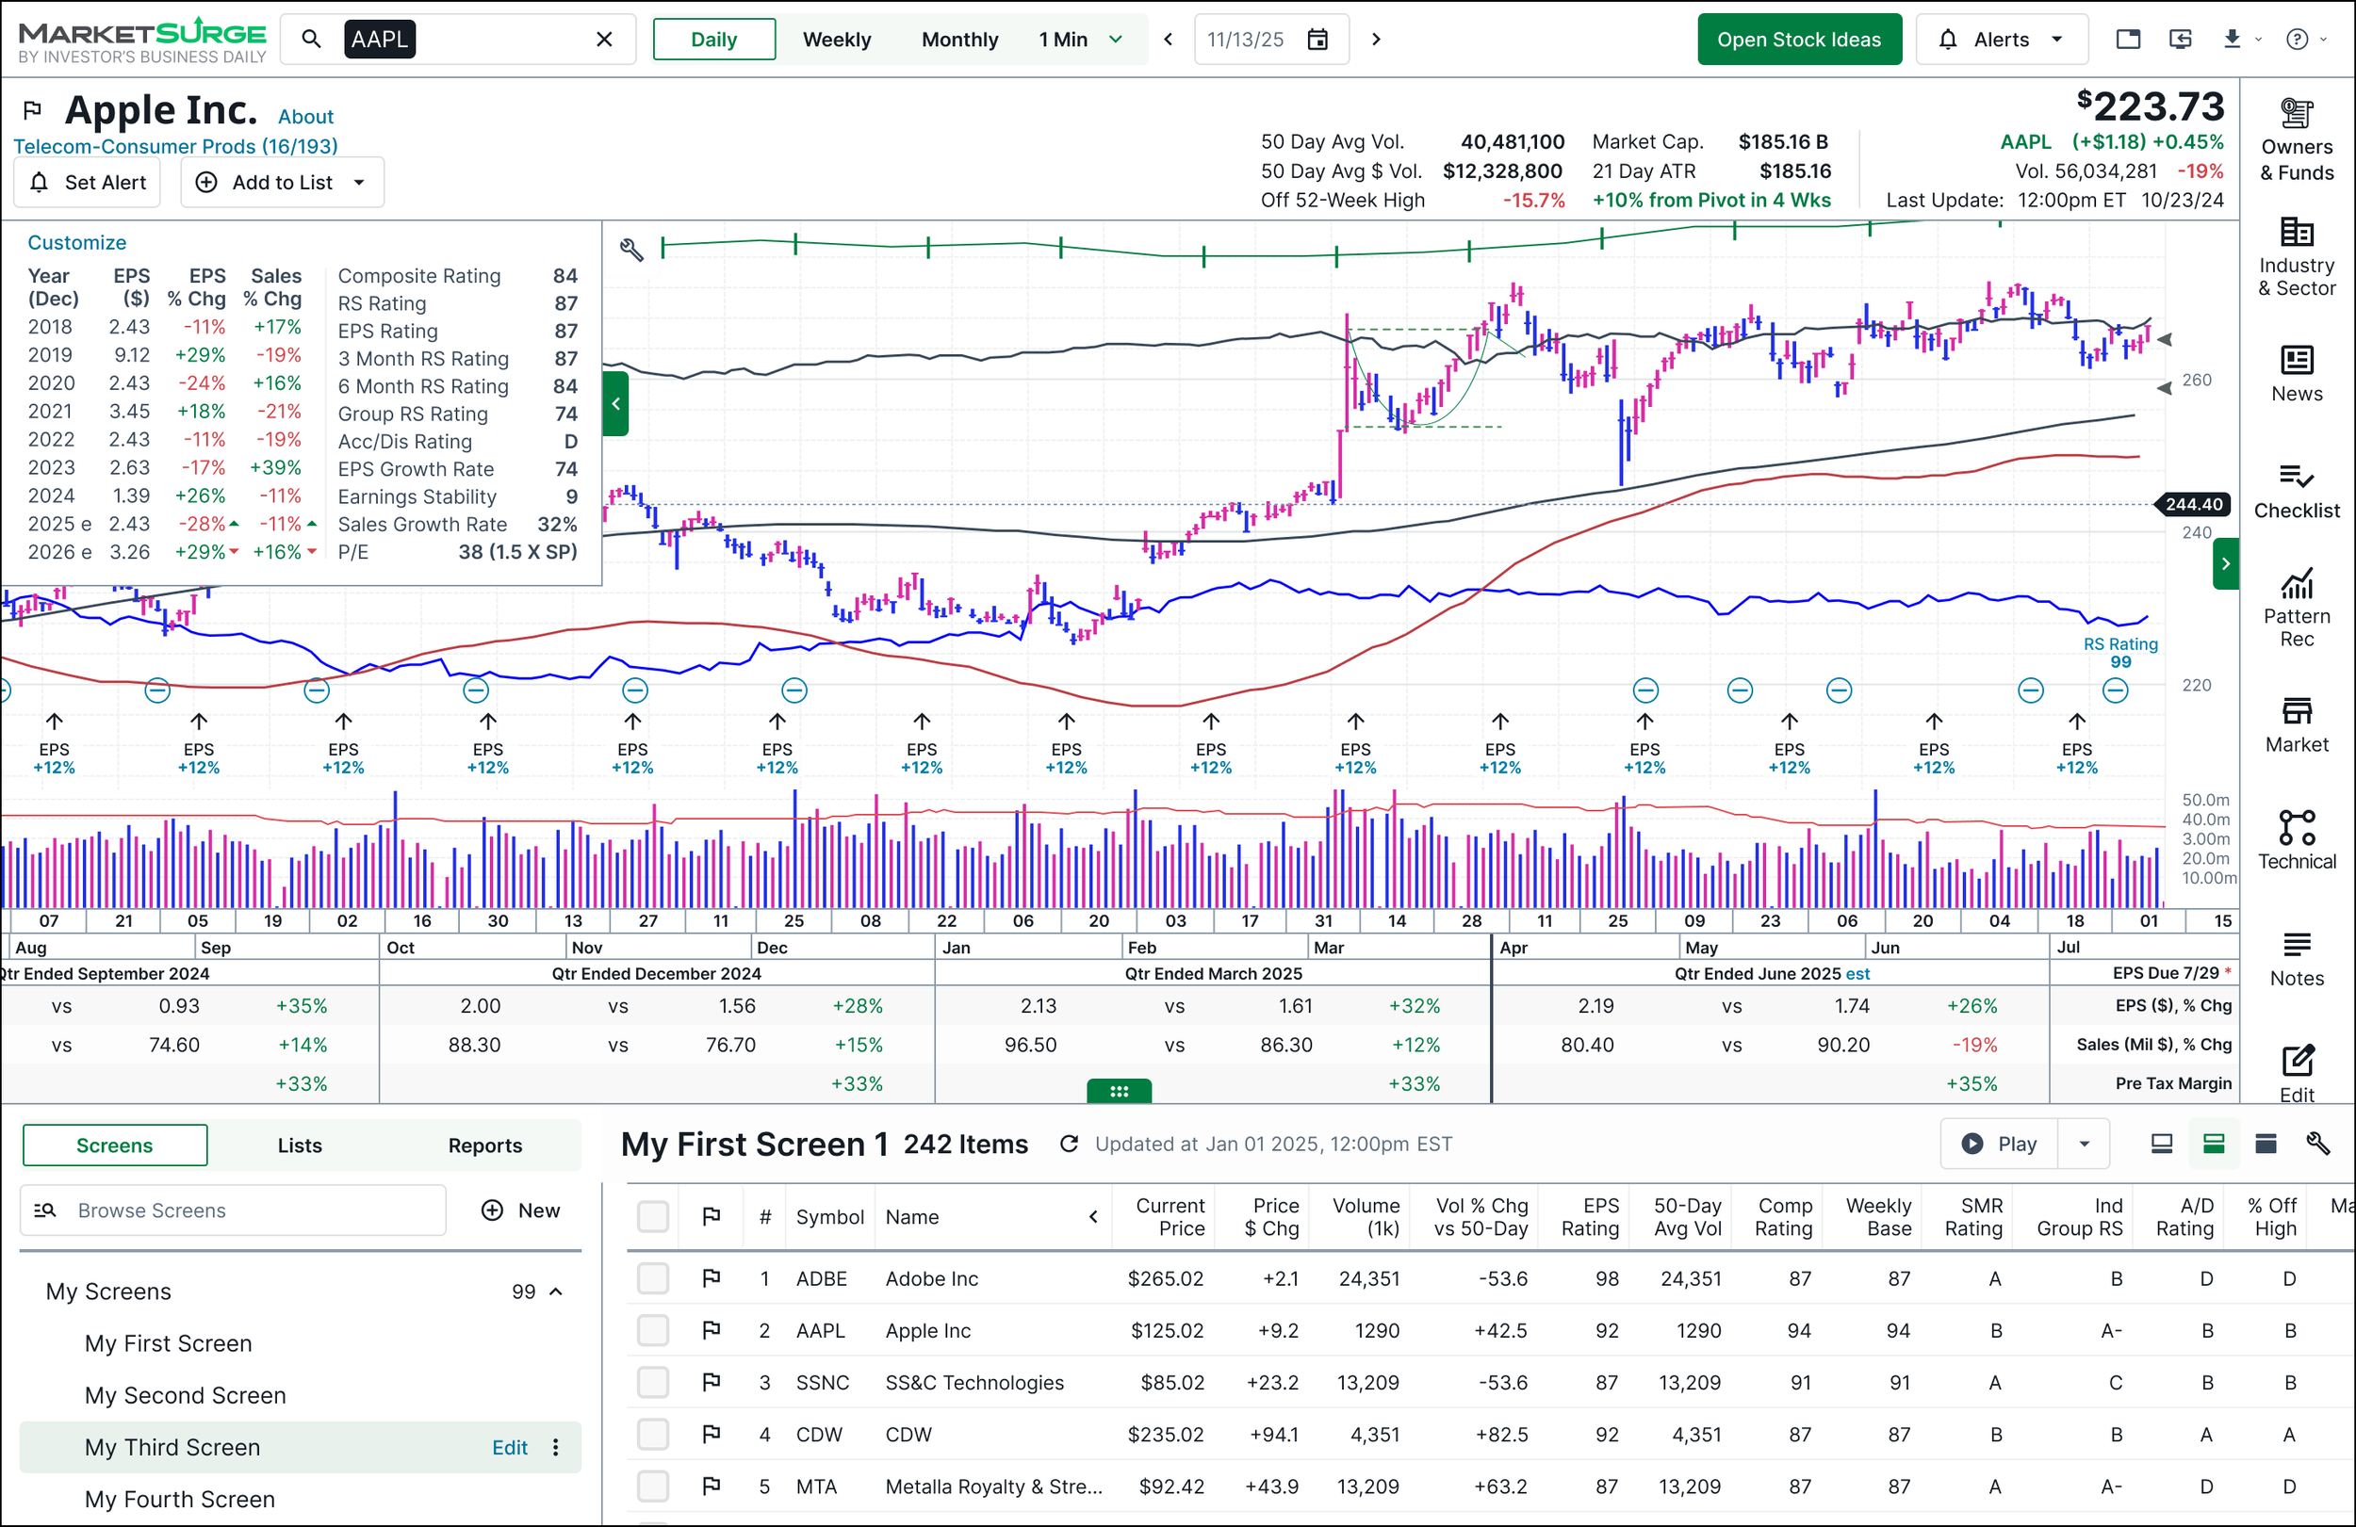The height and width of the screenshot is (1527, 2356).
Task: Clear the AAPL symbol search
Action: point(604,39)
